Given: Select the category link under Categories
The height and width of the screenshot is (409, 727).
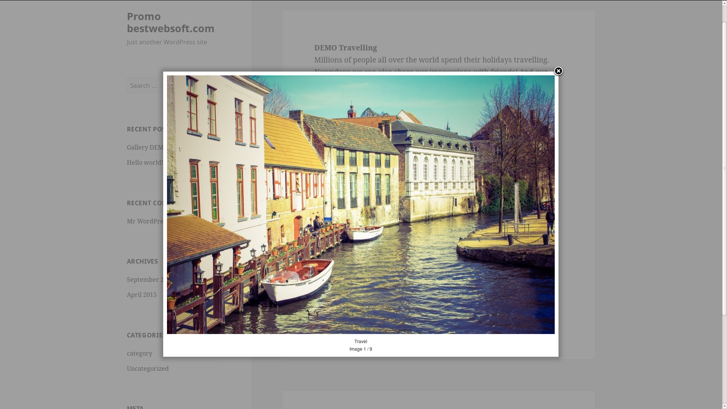Looking at the screenshot, I should (x=139, y=353).
